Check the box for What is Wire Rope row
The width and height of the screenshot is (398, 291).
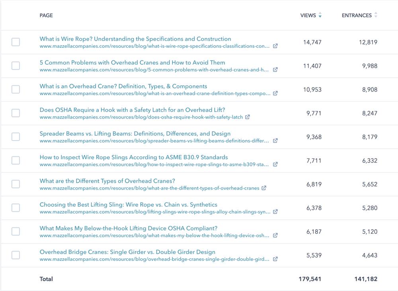coord(16,42)
